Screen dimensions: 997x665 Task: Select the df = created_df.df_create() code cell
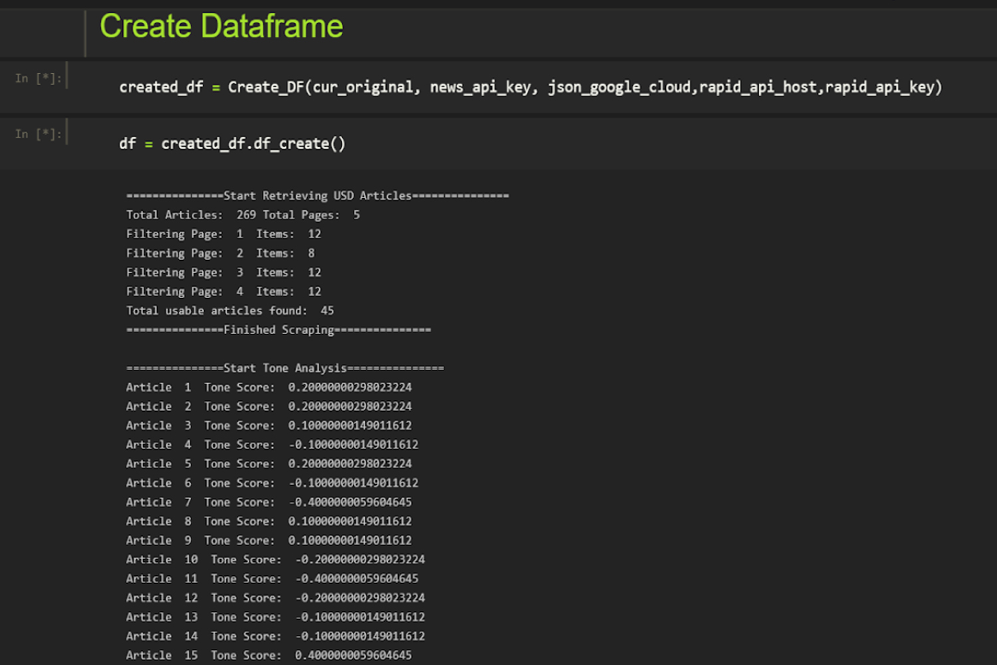(232, 144)
